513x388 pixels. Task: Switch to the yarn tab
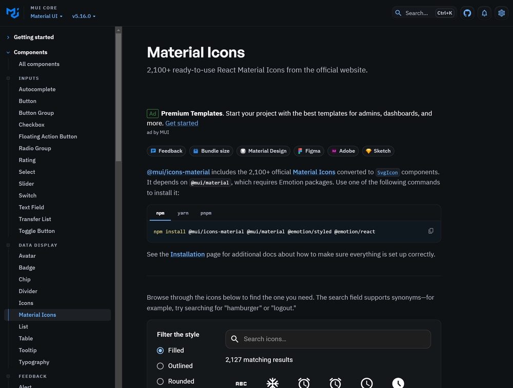(x=183, y=213)
